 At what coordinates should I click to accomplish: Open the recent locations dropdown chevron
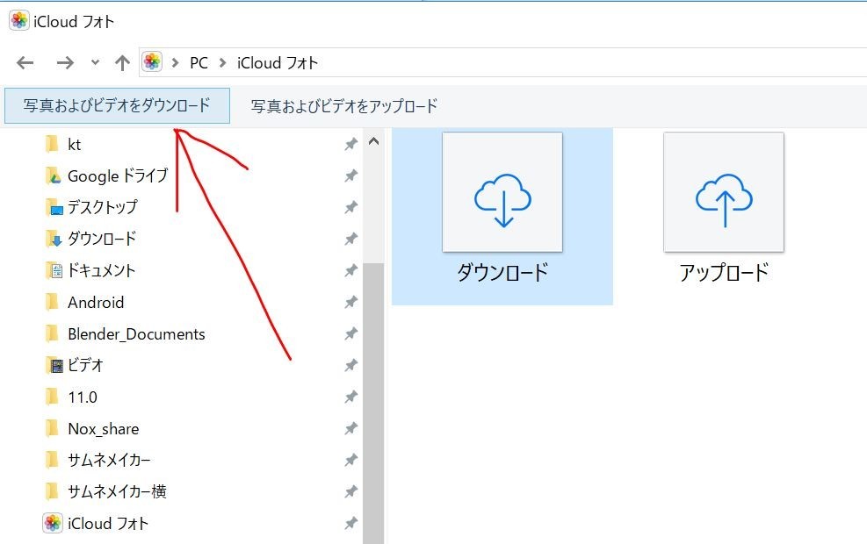coord(95,63)
